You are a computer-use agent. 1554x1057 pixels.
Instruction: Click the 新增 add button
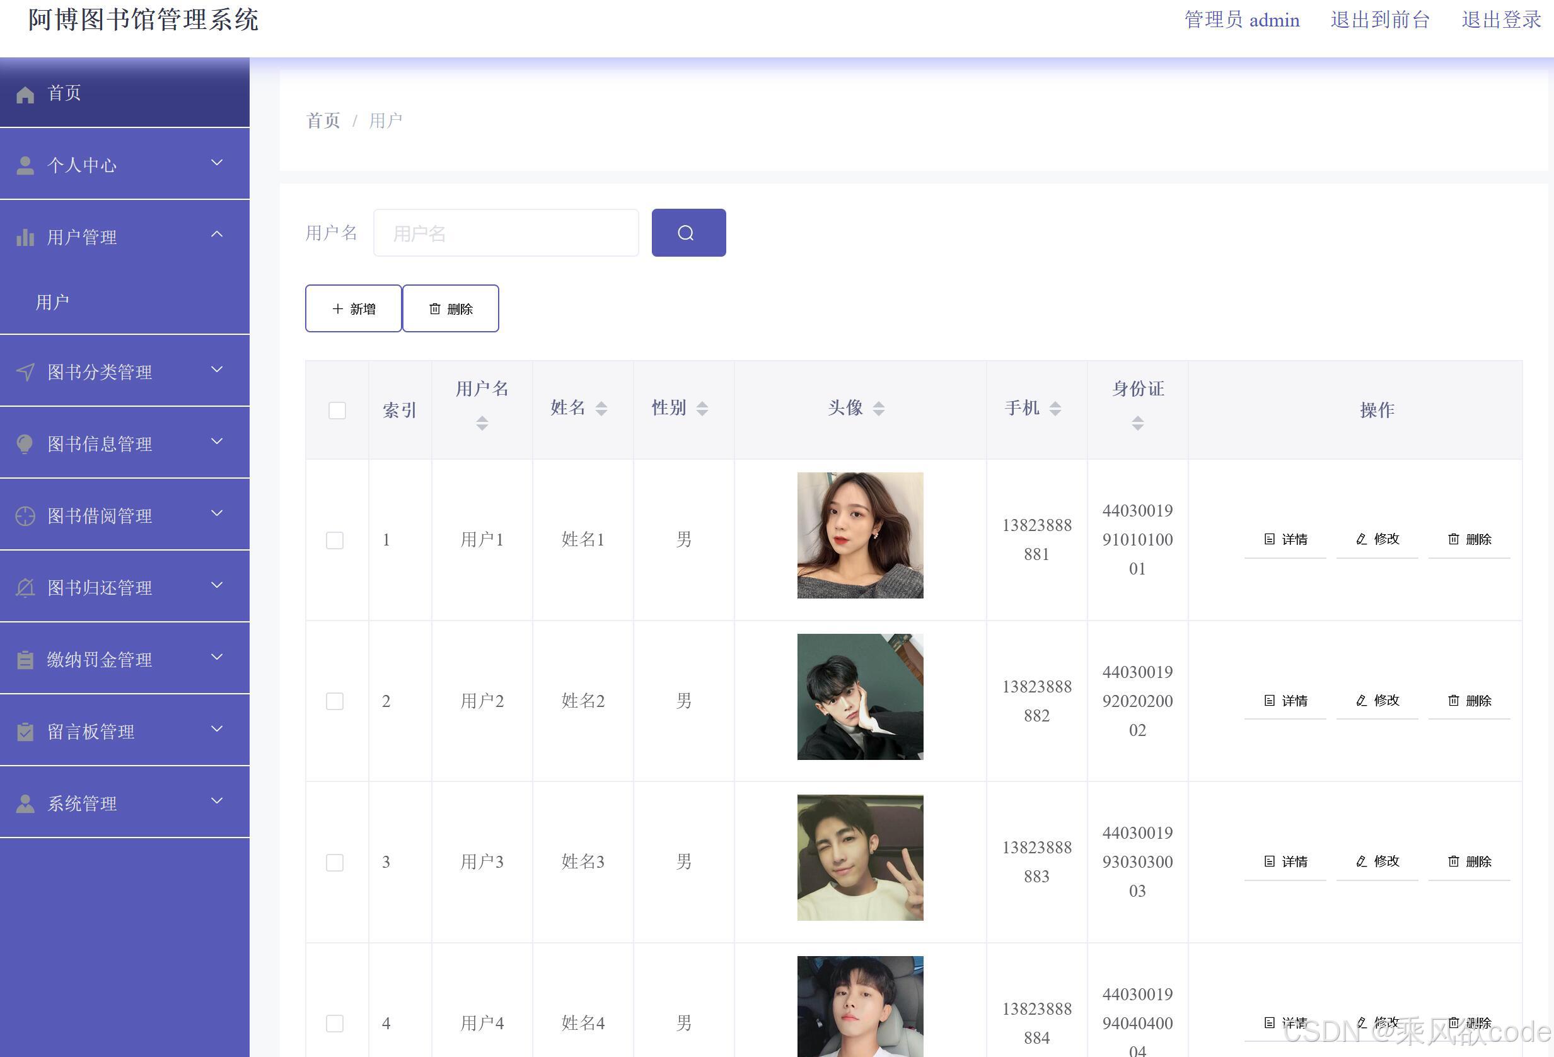click(353, 308)
